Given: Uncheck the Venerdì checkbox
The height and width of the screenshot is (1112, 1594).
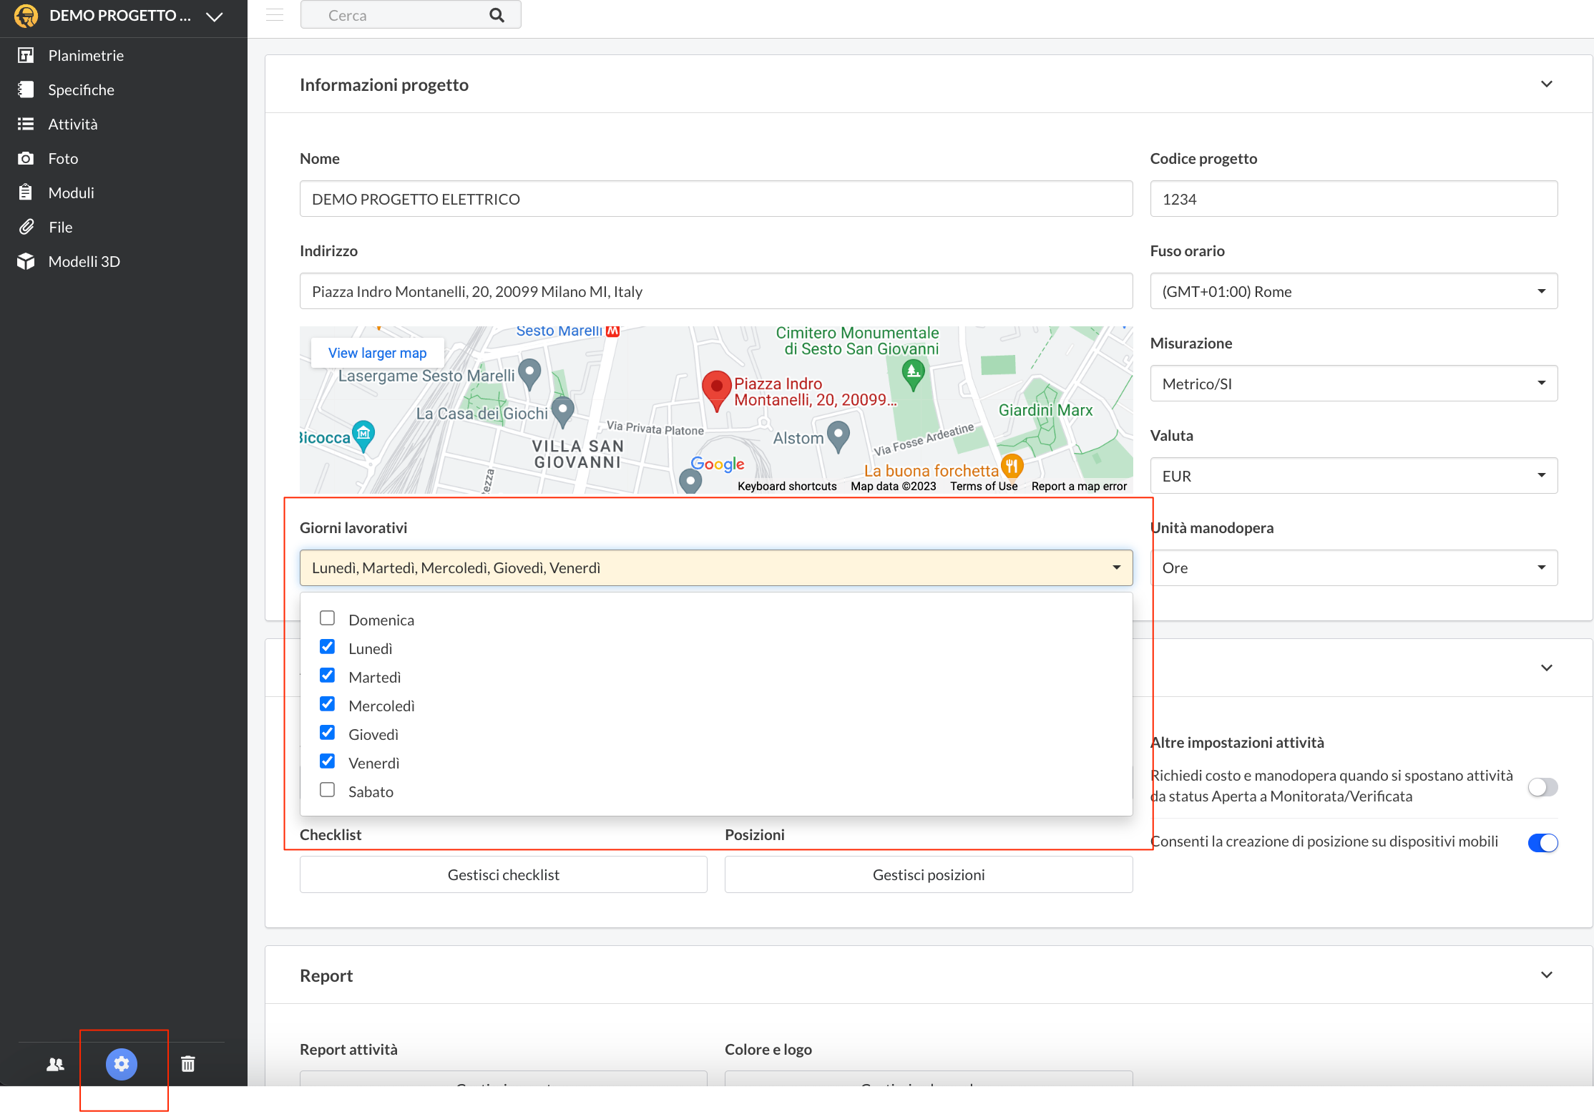Looking at the screenshot, I should pyautogui.click(x=327, y=761).
